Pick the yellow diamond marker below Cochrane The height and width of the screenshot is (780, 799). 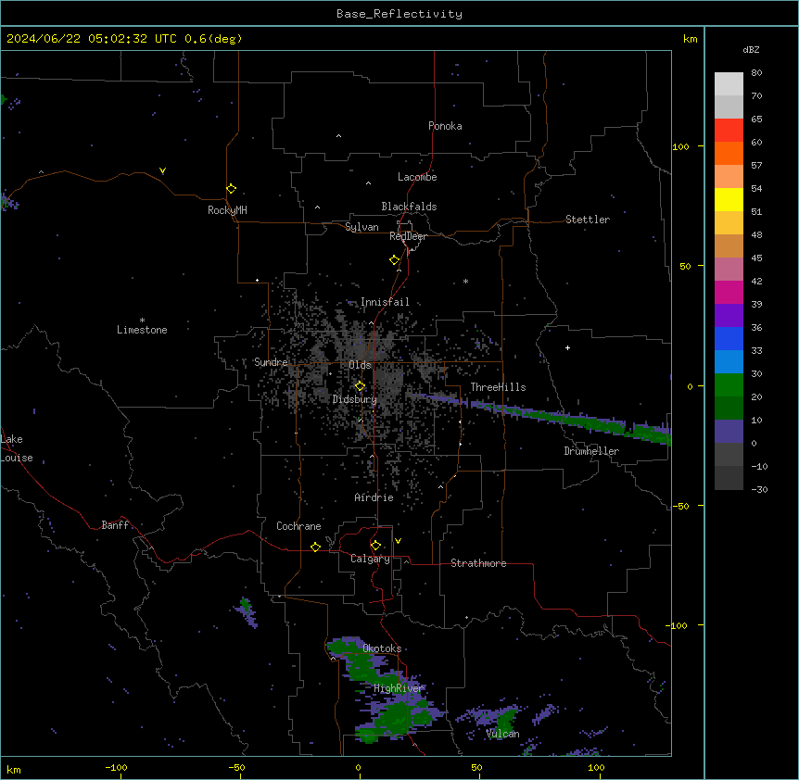click(x=315, y=547)
